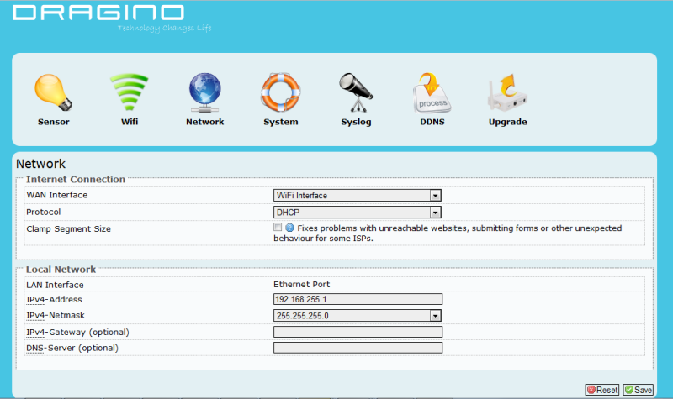Open the System lifebuoy icon
The width and height of the screenshot is (673, 399).
(x=280, y=92)
